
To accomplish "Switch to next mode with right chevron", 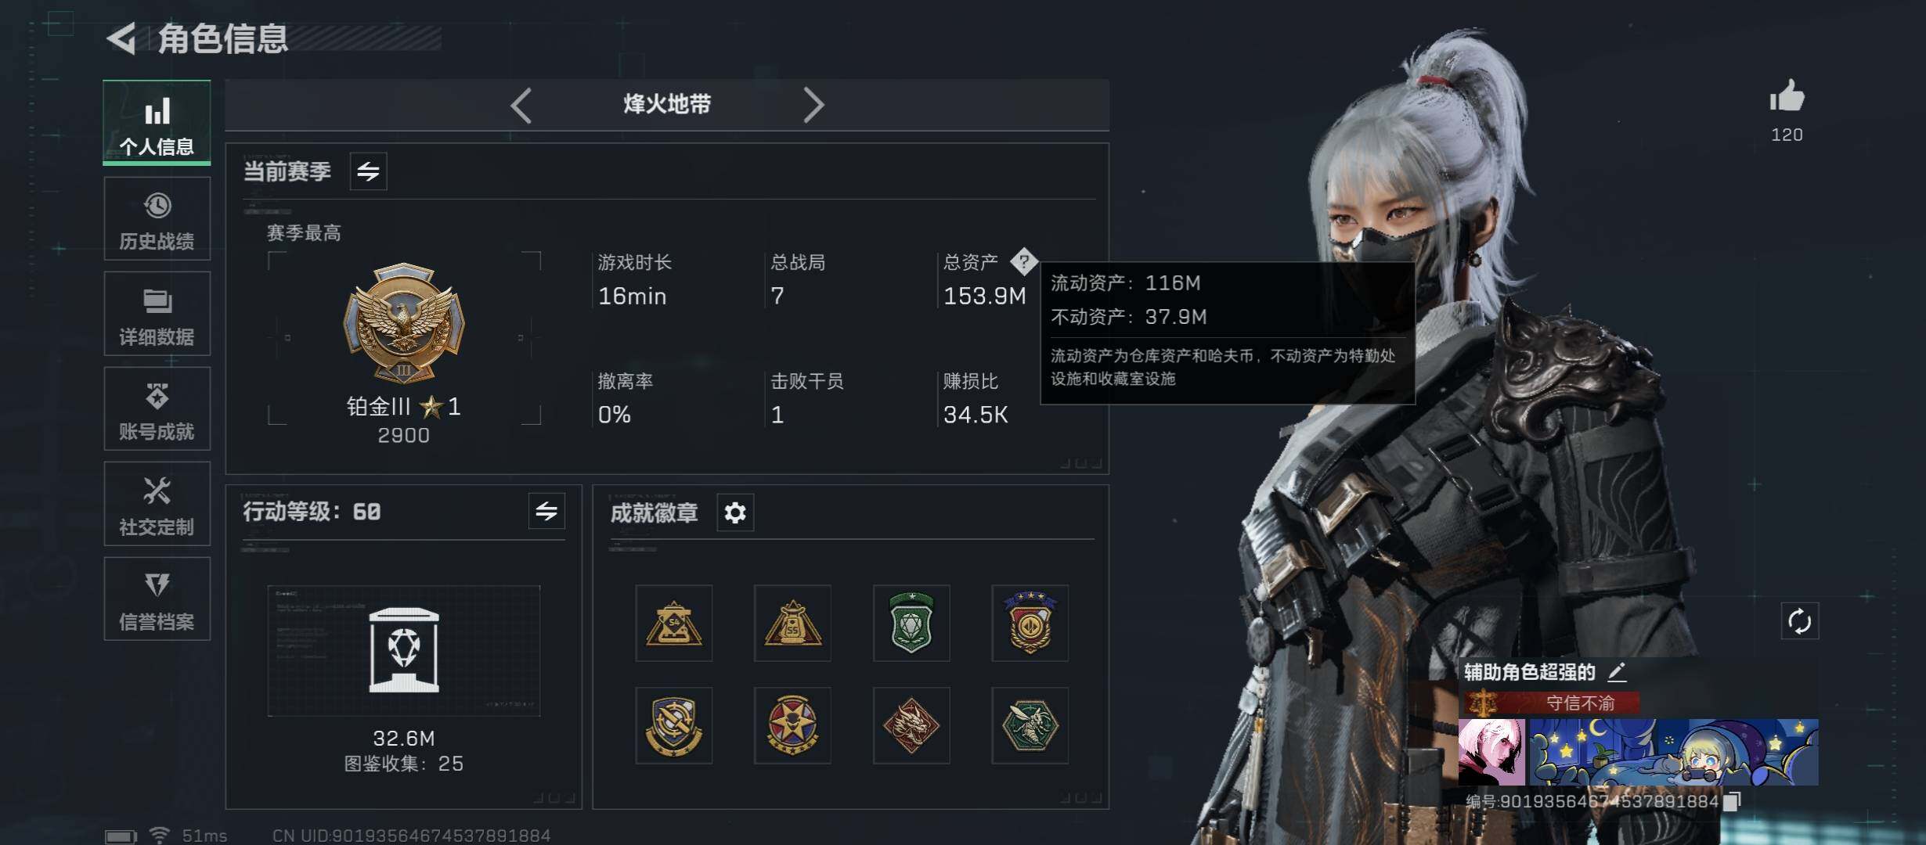I will tap(813, 105).
